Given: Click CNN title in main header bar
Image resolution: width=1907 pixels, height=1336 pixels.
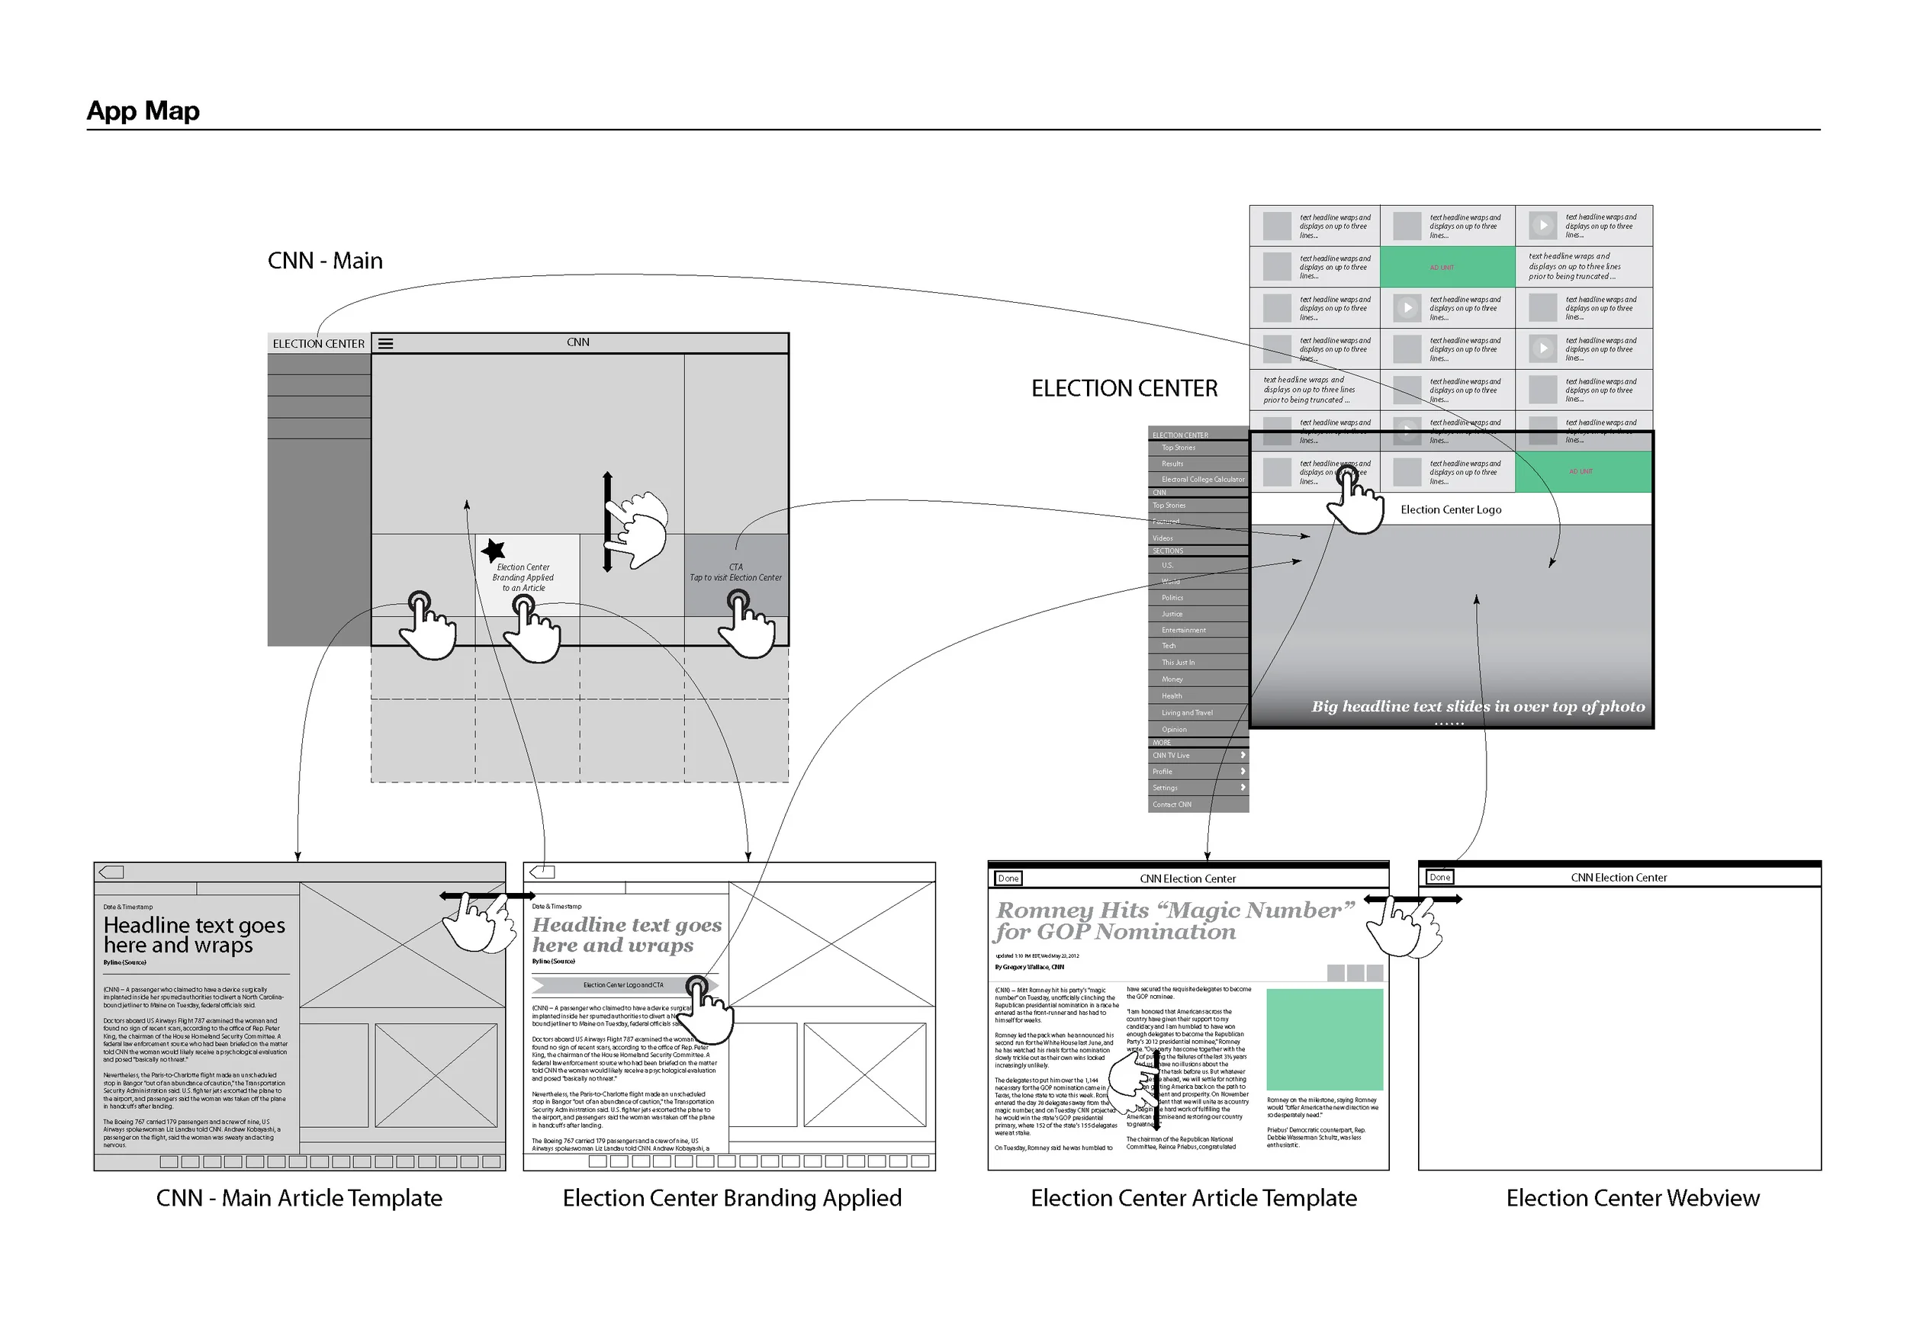Looking at the screenshot, I should tap(578, 342).
